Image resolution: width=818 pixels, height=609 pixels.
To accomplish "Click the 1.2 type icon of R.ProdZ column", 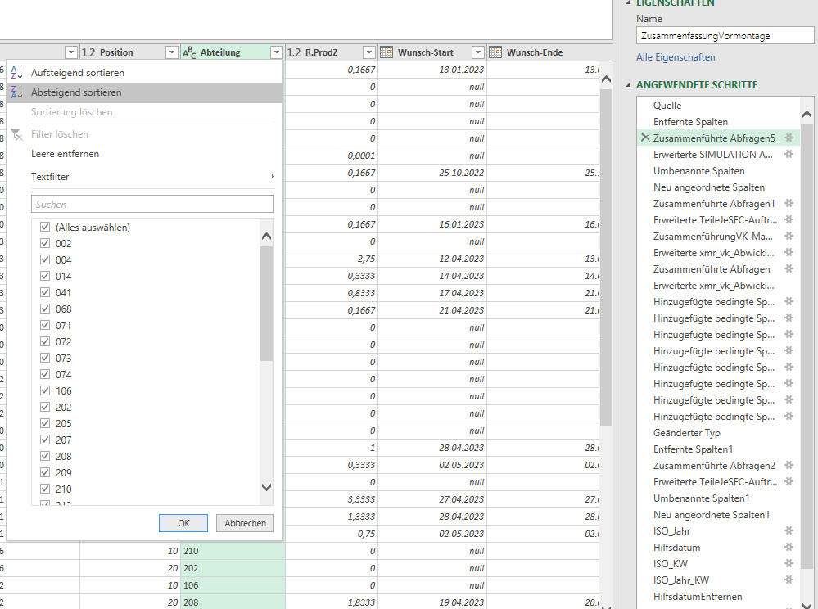I will [294, 52].
